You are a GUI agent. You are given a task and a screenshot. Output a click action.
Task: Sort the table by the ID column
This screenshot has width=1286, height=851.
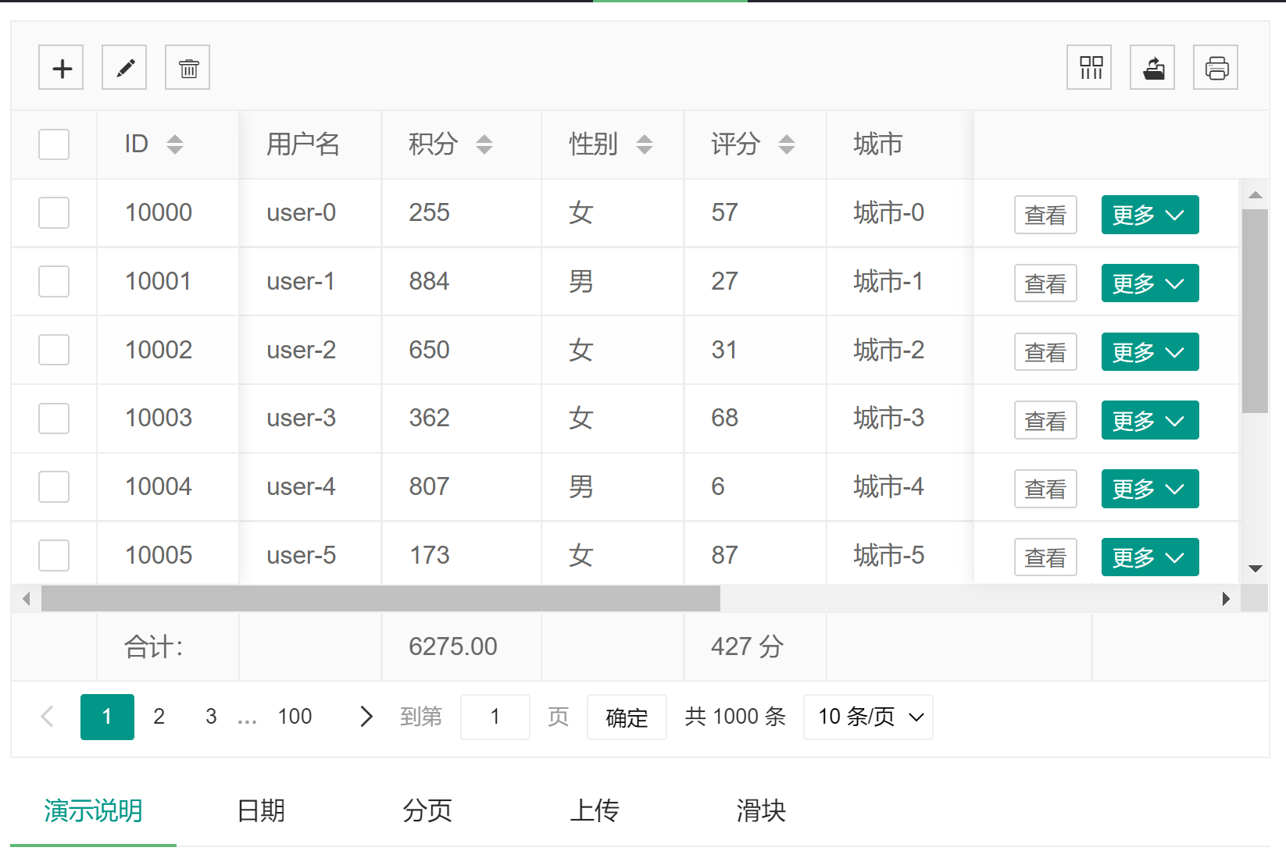pos(176,144)
